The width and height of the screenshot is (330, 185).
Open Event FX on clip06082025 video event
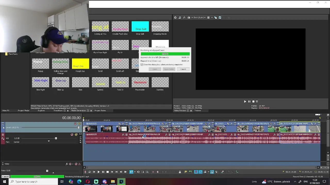click(123, 124)
